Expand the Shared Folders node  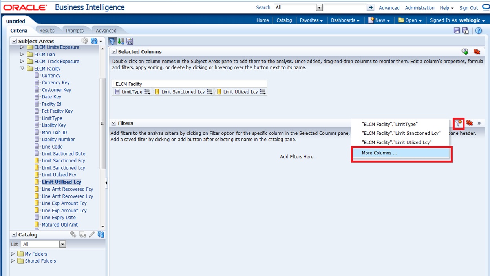(13, 261)
